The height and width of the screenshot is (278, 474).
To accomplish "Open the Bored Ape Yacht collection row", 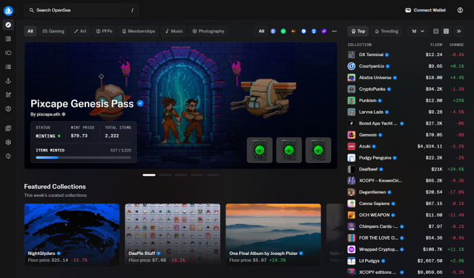I will coord(406,124).
